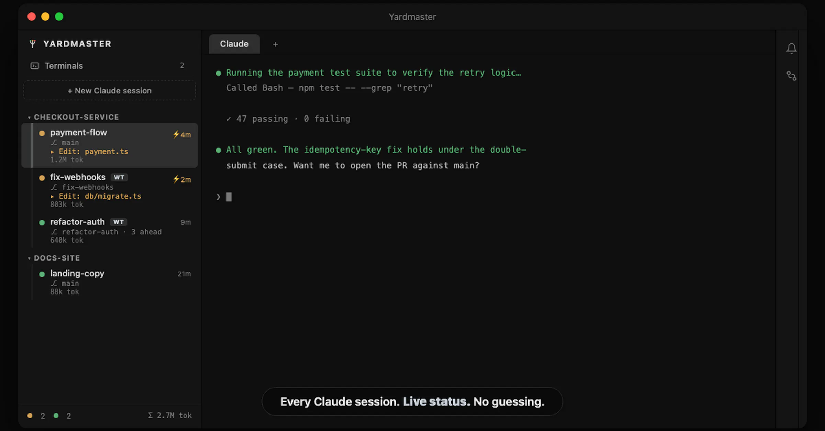Click the YARDMASTER sidebar title

coord(77,44)
